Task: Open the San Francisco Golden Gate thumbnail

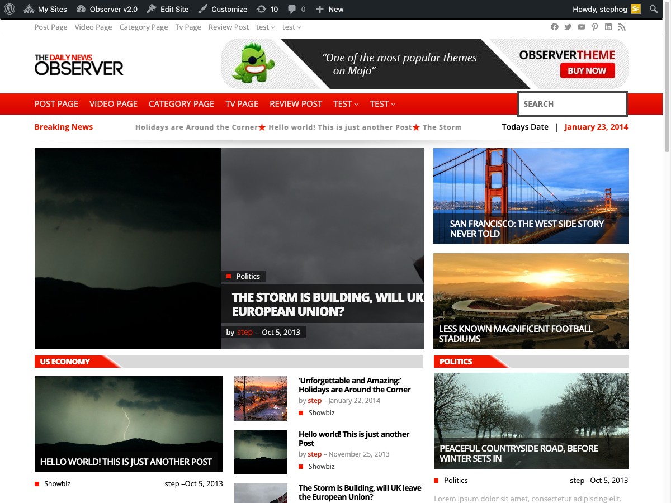Action: 531,196
